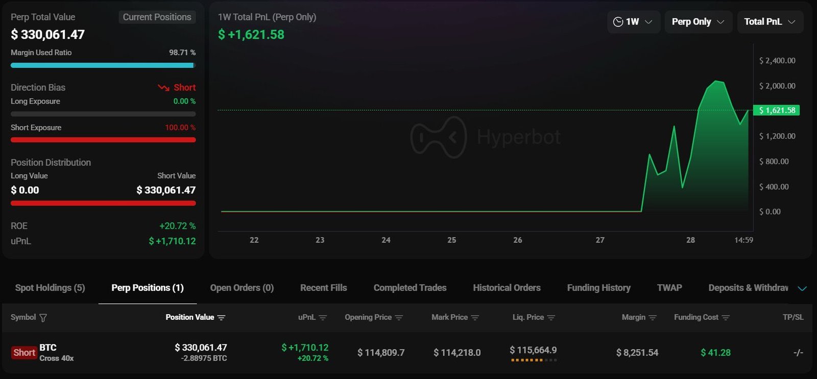Open the Funding History tab

point(598,288)
